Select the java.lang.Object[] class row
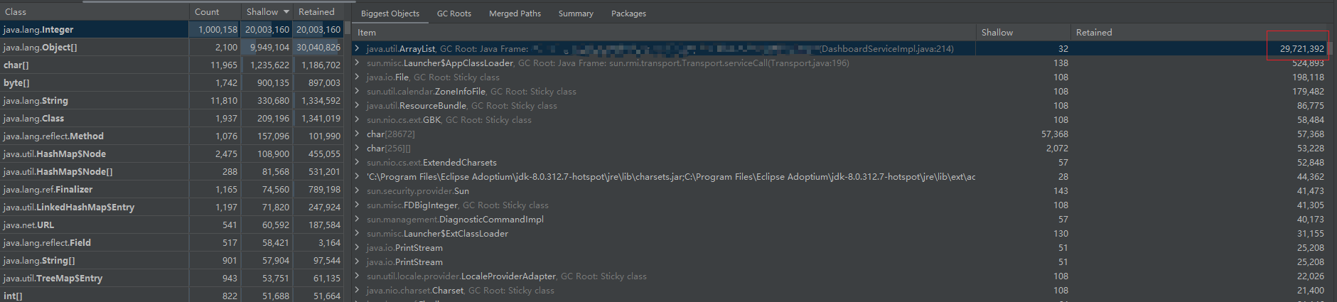 tap(92, 48)
